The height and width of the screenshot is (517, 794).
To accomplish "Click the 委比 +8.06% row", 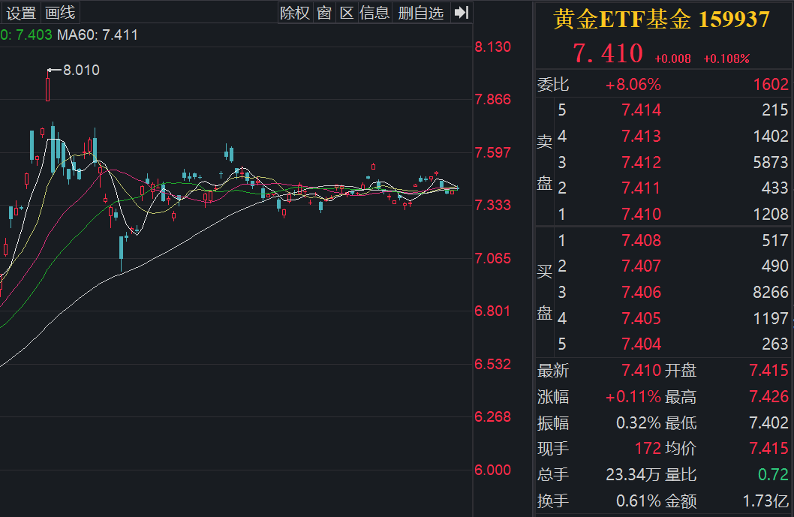I will coord(633,85).
